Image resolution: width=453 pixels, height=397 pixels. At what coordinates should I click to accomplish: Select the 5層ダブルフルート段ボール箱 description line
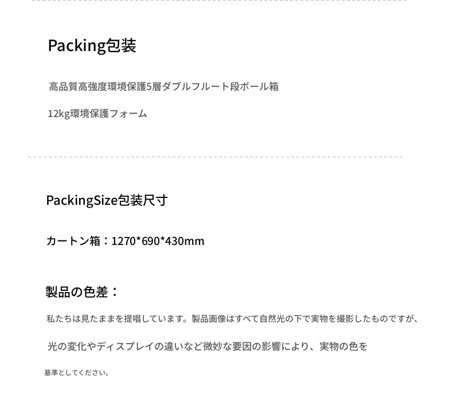tap(163, 87)
